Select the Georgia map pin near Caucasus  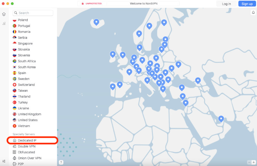coord(198,81)
